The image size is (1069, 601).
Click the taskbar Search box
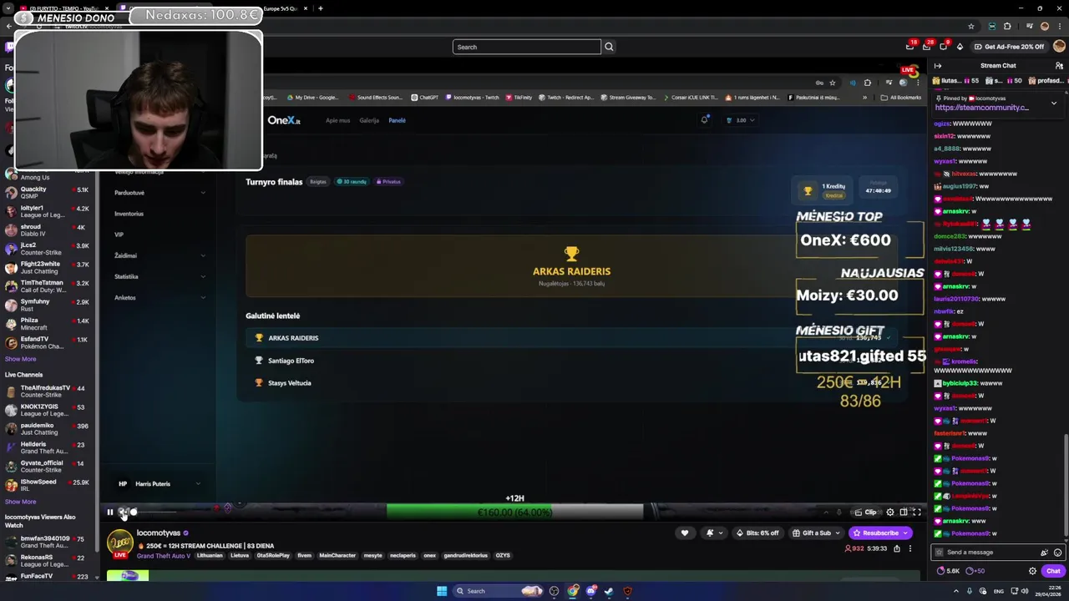tap(499, 591)
